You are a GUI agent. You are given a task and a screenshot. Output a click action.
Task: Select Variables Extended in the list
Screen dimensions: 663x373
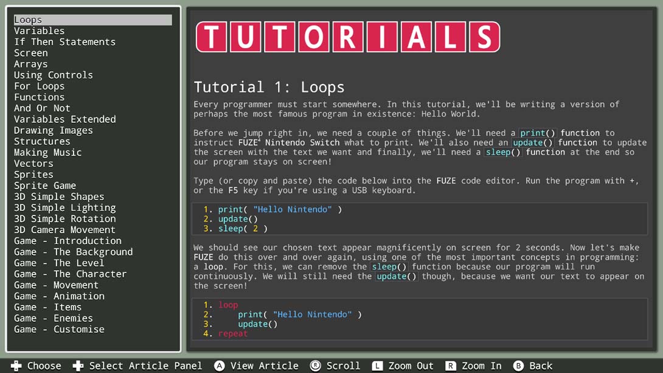(64, 119)
